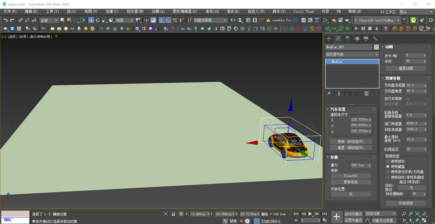The width and height of the screenshot is (435, 224).
Task: Open the Utilities wrench panel
Action: (375, 39)
